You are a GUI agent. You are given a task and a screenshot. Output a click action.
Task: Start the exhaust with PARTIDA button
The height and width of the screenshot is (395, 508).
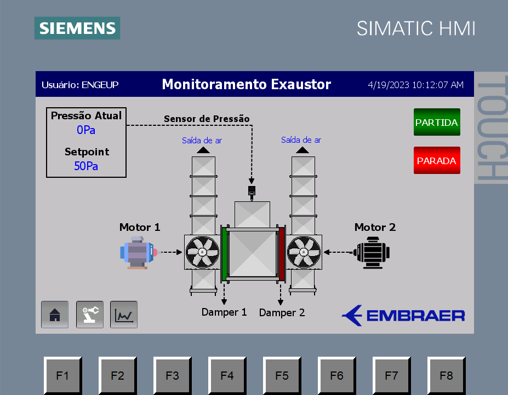437,122
